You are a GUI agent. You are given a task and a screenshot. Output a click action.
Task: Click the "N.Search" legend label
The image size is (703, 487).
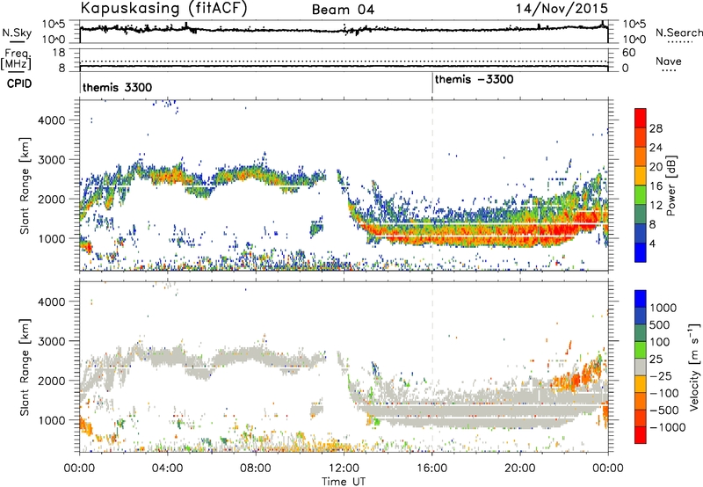678,33
